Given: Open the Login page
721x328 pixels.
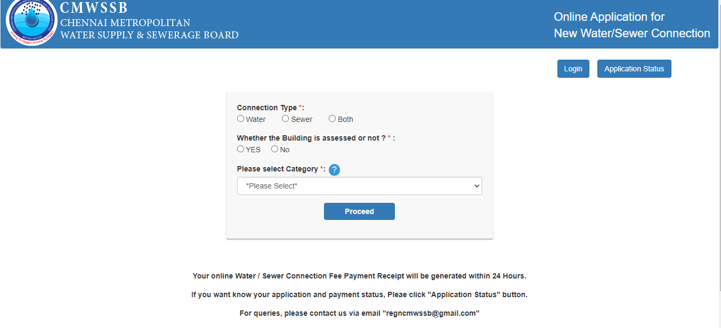Looking at the screenshot, I should pyautogui.click(x=573, y=69).
